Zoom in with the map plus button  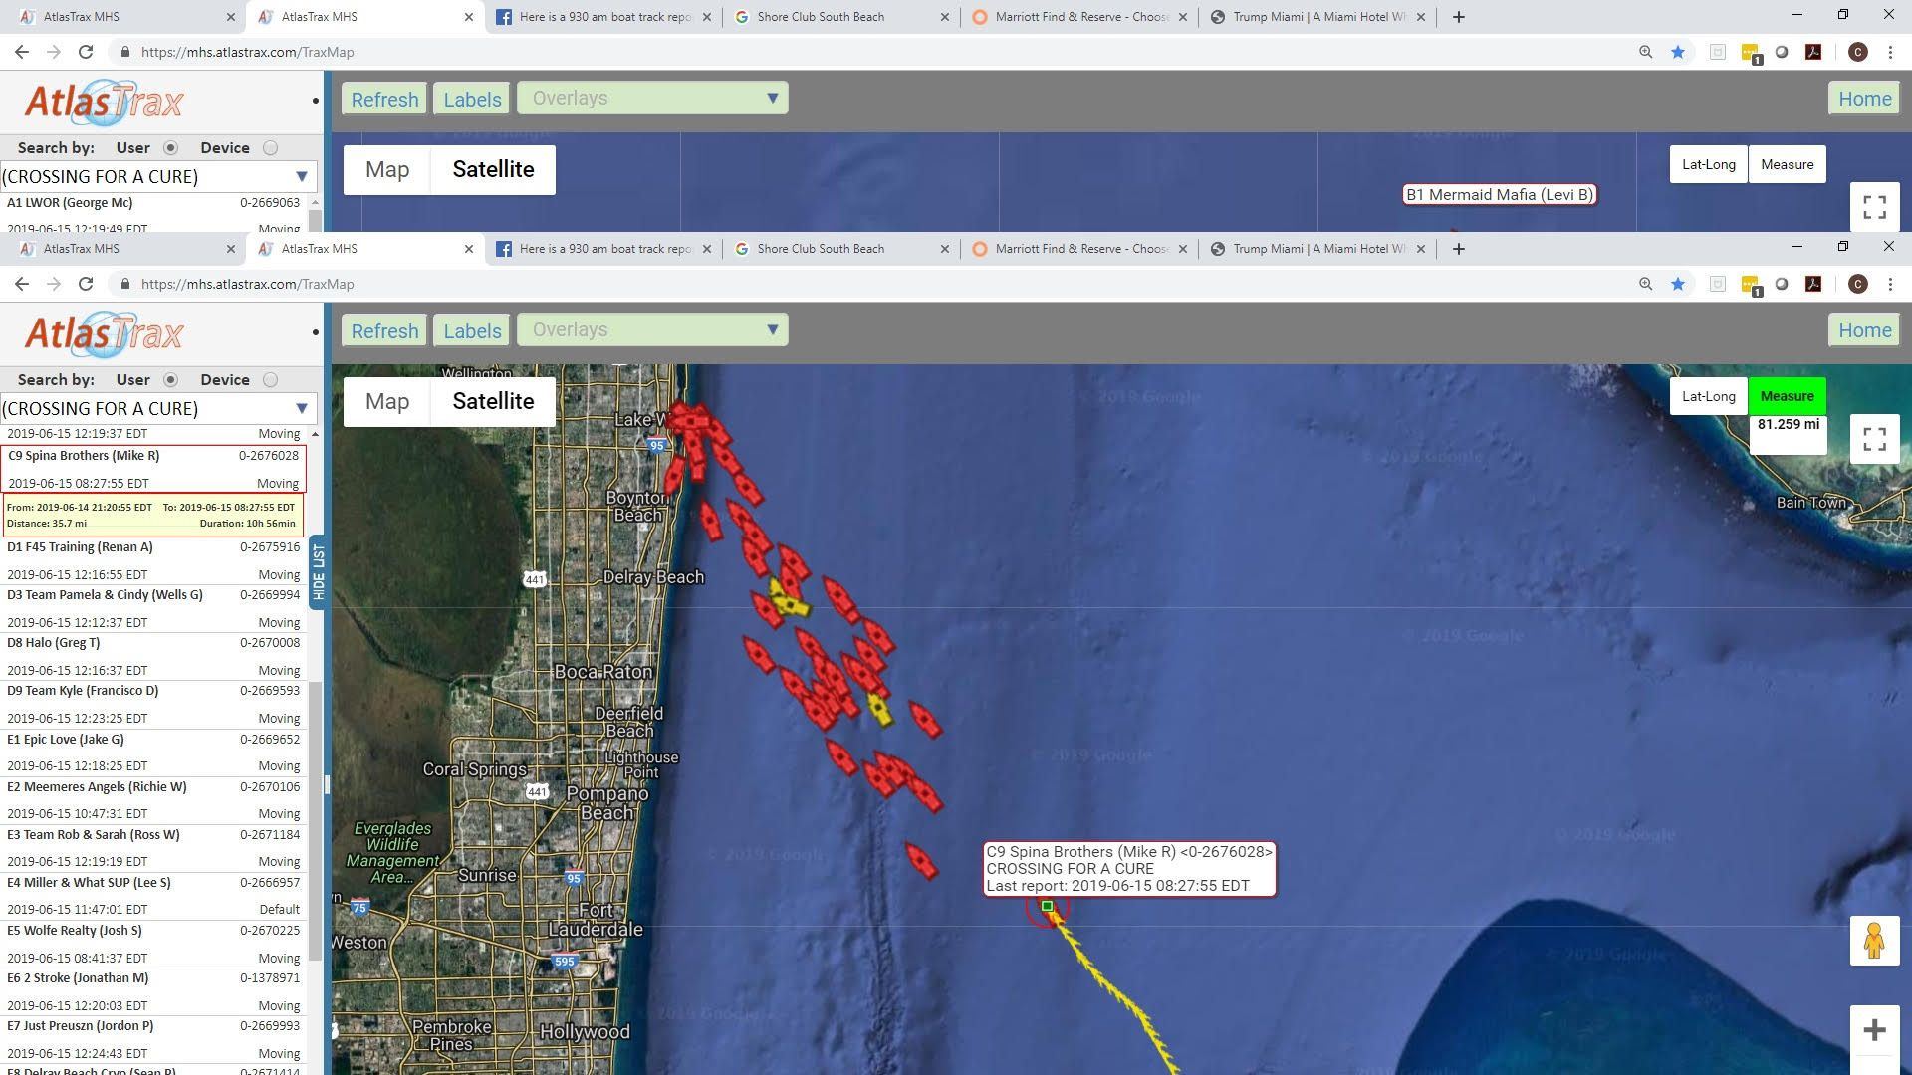[x=1874, y=1030]
